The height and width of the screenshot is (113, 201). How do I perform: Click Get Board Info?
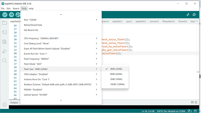61,30
